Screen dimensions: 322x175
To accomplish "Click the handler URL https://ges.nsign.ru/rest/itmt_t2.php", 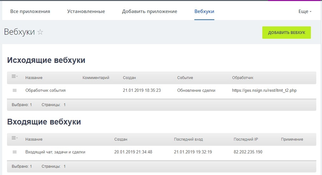I will [x=264, y=91].
